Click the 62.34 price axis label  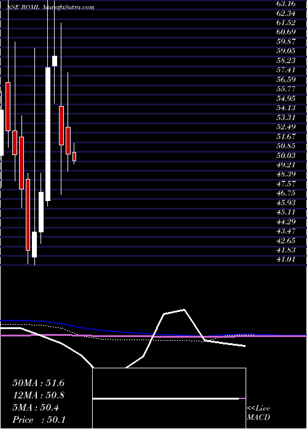click(286, 13)
